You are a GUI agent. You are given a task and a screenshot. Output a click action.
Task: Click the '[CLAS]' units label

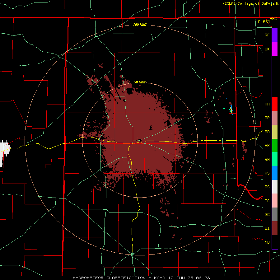263,22
